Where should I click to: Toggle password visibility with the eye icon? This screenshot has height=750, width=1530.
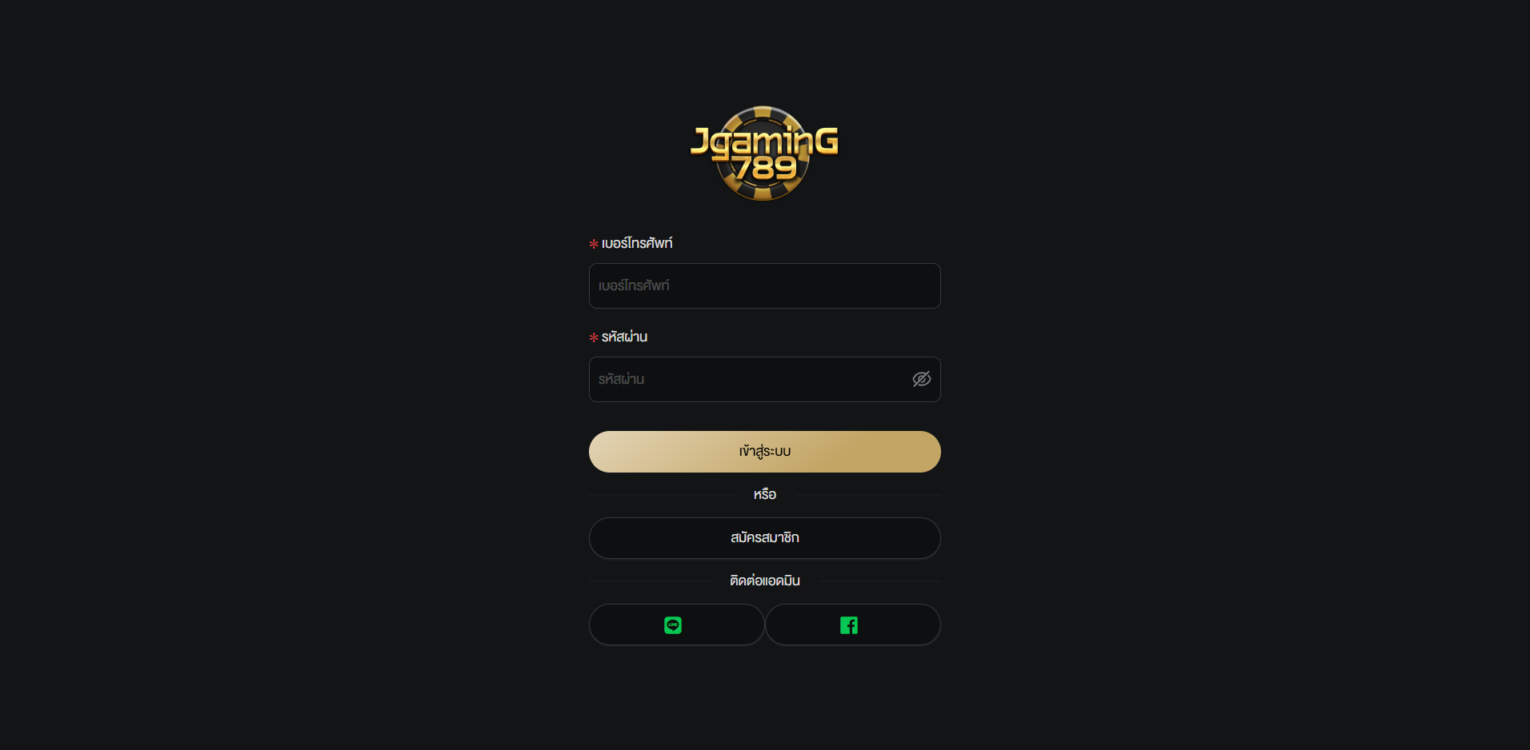[x=922, y=379]
